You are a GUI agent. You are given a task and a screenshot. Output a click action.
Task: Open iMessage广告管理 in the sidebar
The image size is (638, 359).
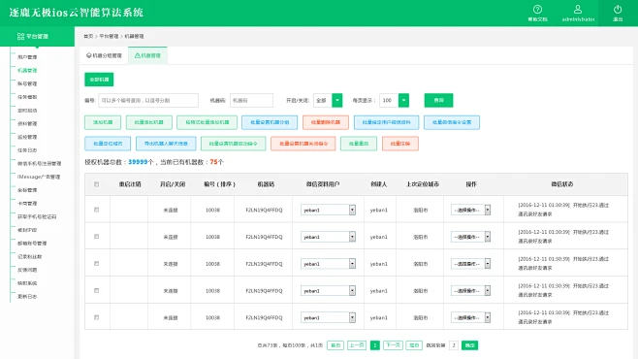(x=39, y=177)
